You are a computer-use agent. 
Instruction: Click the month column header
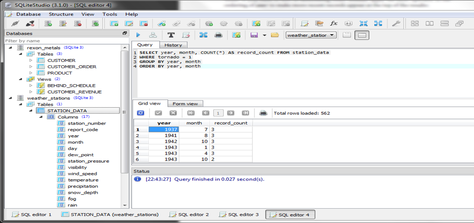(194, 123)
